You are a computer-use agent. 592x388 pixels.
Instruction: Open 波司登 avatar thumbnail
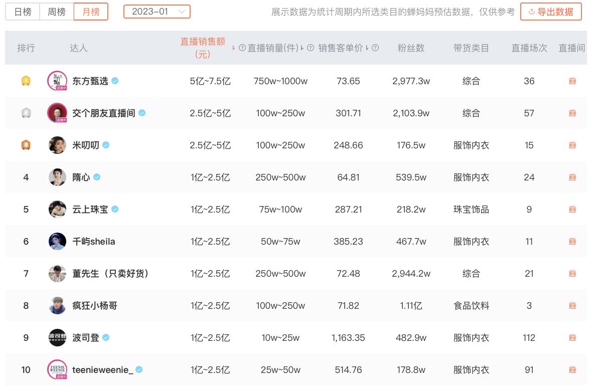[57, 337]
